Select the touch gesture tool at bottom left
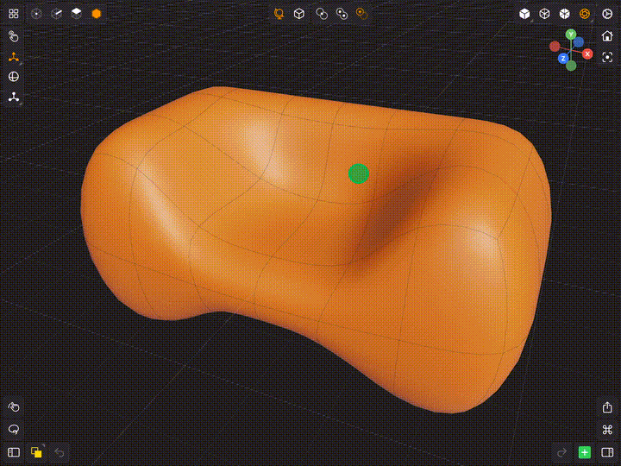The height and width of the screenshot is (466, 621). (x=14, y=407)
